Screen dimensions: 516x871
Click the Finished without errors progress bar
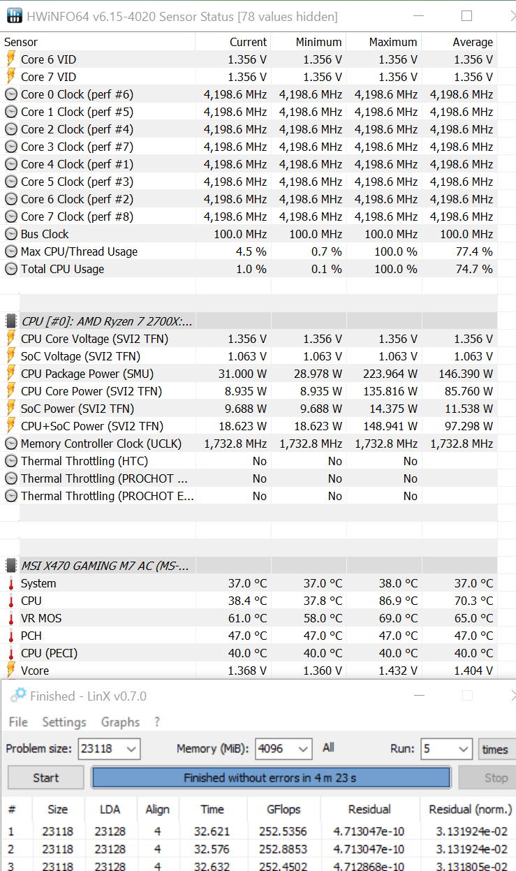[271, 777]
